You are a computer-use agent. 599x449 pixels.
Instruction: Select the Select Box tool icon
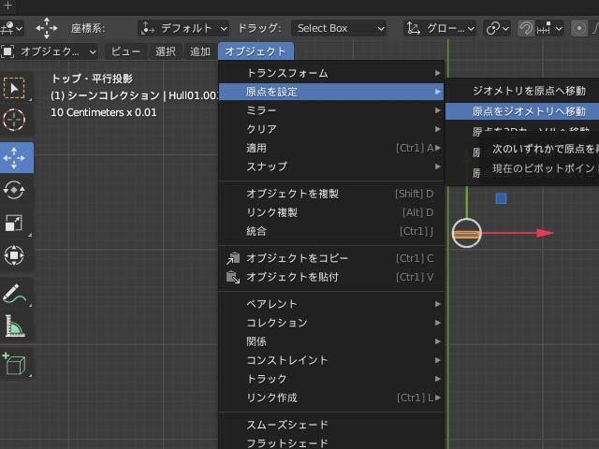pos(14,88)
